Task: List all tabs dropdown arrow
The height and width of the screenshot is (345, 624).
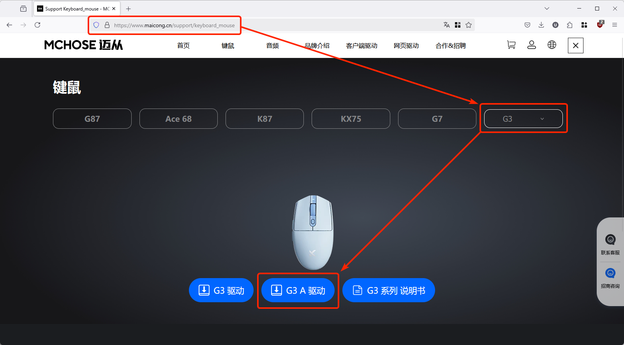Action: [547, 9]
